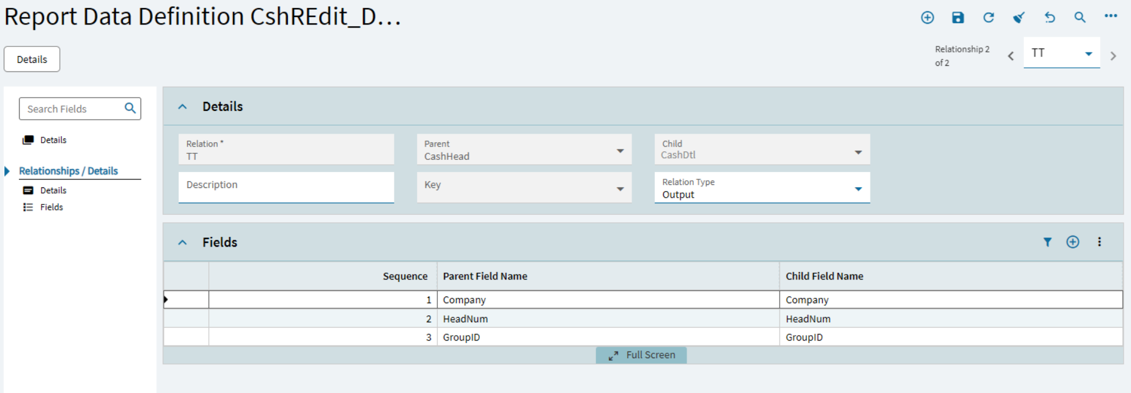Click the top-right magnifier search icon
1131x393 pixels.
tap(1080, 18)
